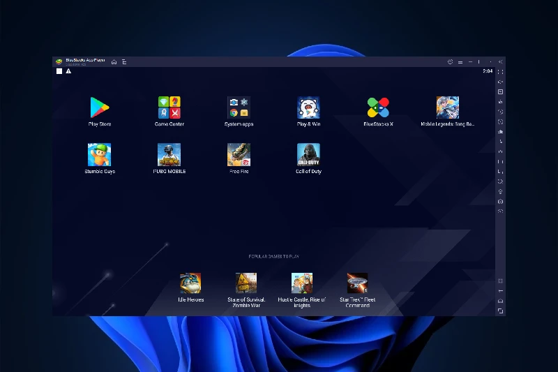Open the System apps folder

point(239,107)
